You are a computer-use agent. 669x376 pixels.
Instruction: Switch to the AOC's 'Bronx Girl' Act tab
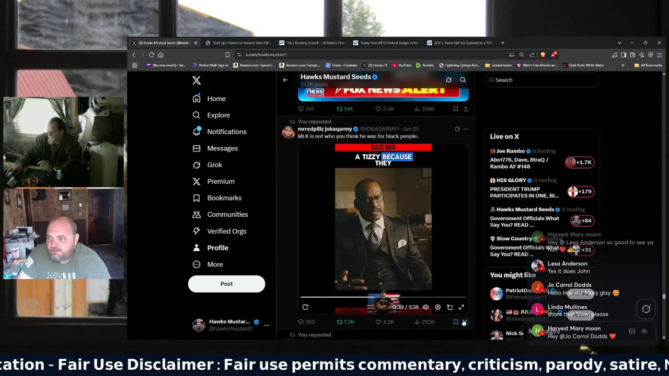coord(459,43)
